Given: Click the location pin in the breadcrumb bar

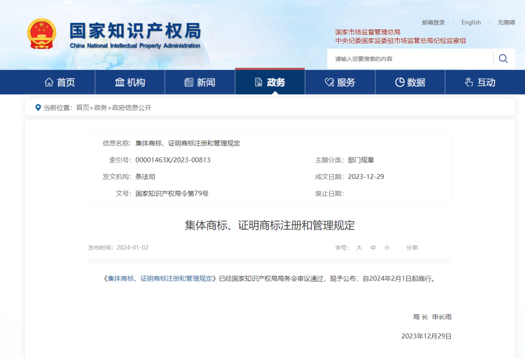Looking at the screenshot, I should point(38,107).
